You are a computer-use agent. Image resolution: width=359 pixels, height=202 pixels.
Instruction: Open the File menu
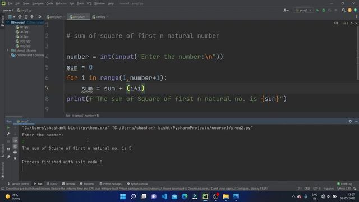10,4
